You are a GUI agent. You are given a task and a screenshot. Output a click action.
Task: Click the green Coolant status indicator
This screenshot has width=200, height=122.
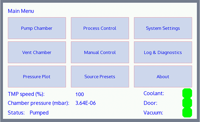click(x=187, y=93)
